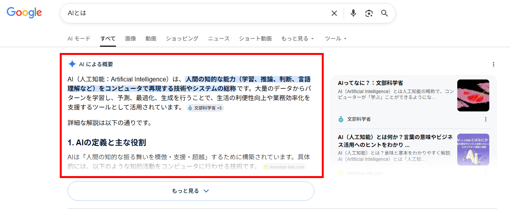Open AI（人工知能）とは何か？ article link

coord(395,141)
